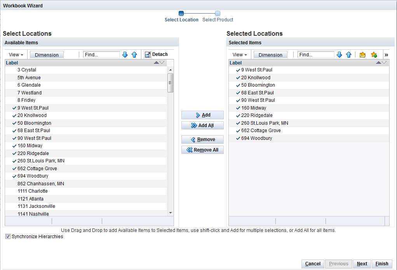Screen dimensions: 397x270
Task: Click the Next button
Action: click(x=362, y=264)
